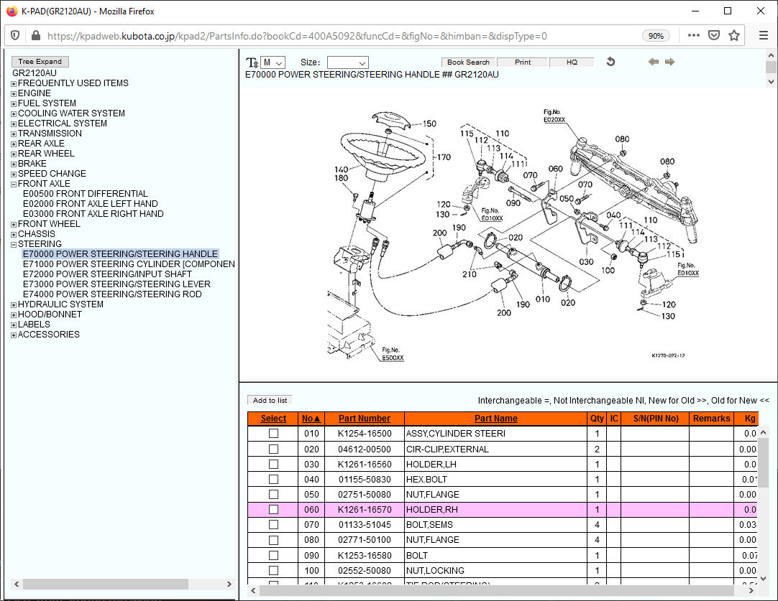Screen dimensions: 778x601
Task: Go to next figure with right arrow
Action: [x=670, y=62]
